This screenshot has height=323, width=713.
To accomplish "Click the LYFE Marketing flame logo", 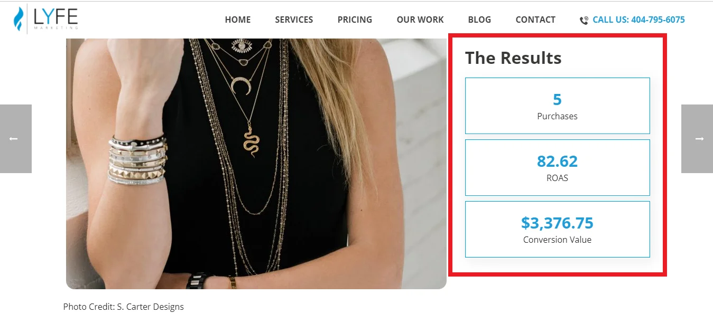I will tap(18, 19).
